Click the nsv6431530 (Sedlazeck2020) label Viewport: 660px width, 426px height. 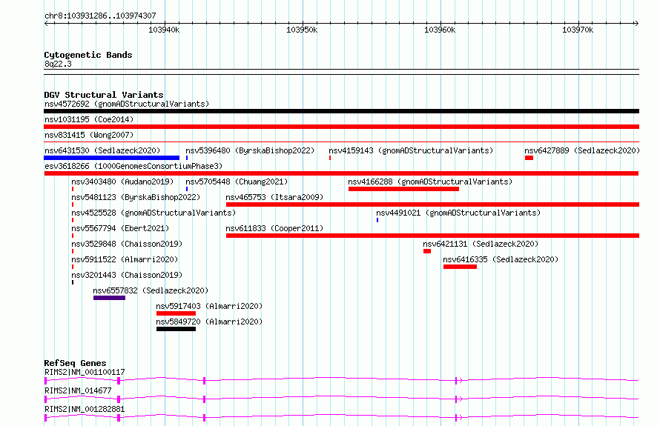pyautogui.click(x=102, y=150)
